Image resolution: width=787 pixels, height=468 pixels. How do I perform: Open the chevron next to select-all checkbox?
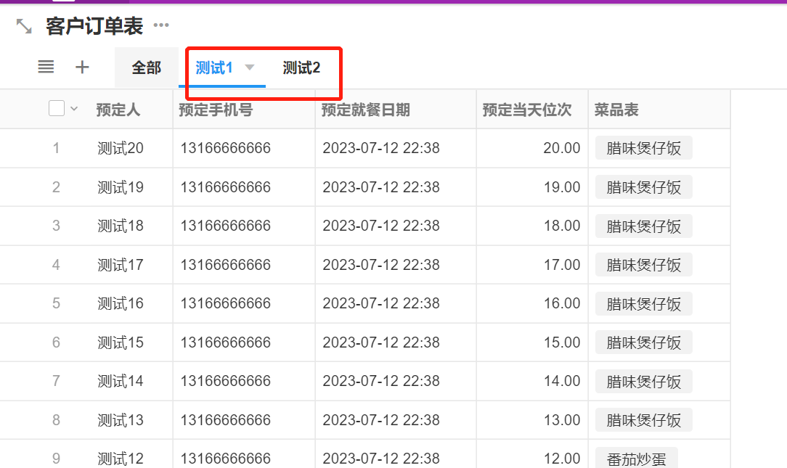click(x=74, y=108)
